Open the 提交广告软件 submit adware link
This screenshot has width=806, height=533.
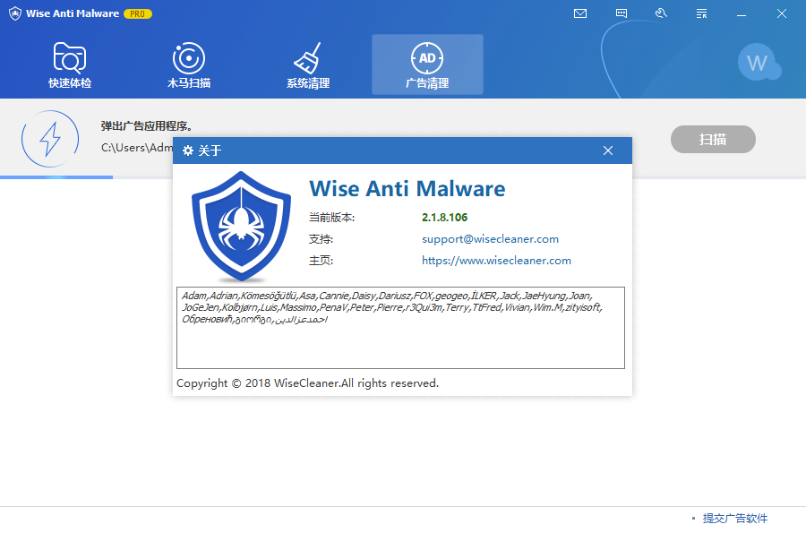[734, 518]
